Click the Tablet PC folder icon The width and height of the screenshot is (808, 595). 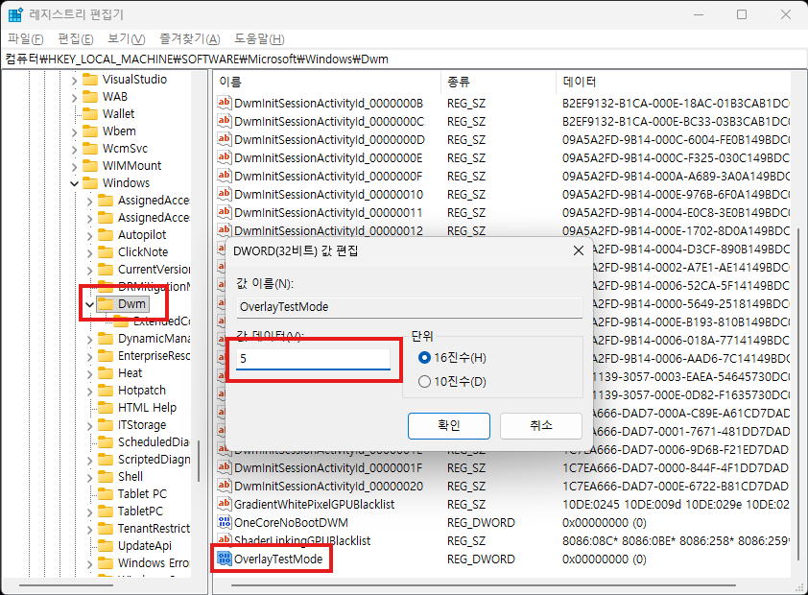(x=106, y=494)
